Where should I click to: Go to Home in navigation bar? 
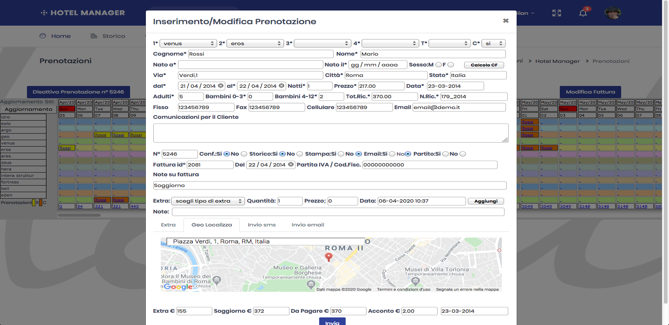coord(61,36)
